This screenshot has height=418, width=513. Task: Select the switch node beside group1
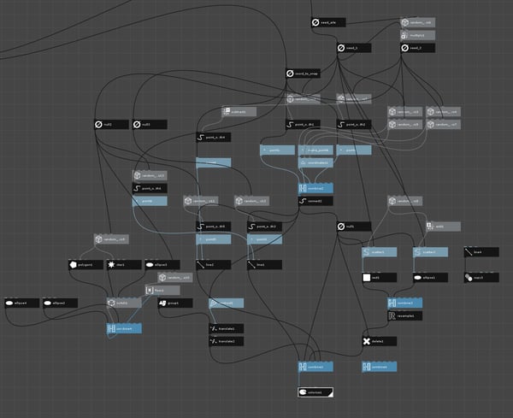tap(124, 303)
